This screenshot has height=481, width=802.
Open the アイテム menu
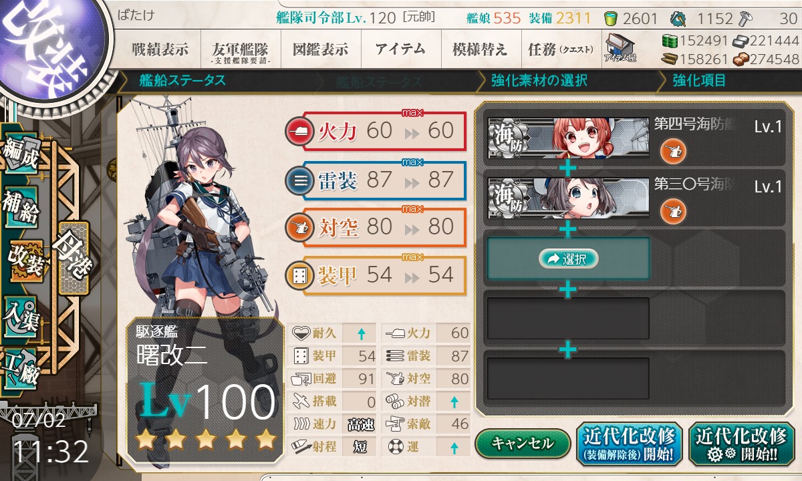point(400,49)
